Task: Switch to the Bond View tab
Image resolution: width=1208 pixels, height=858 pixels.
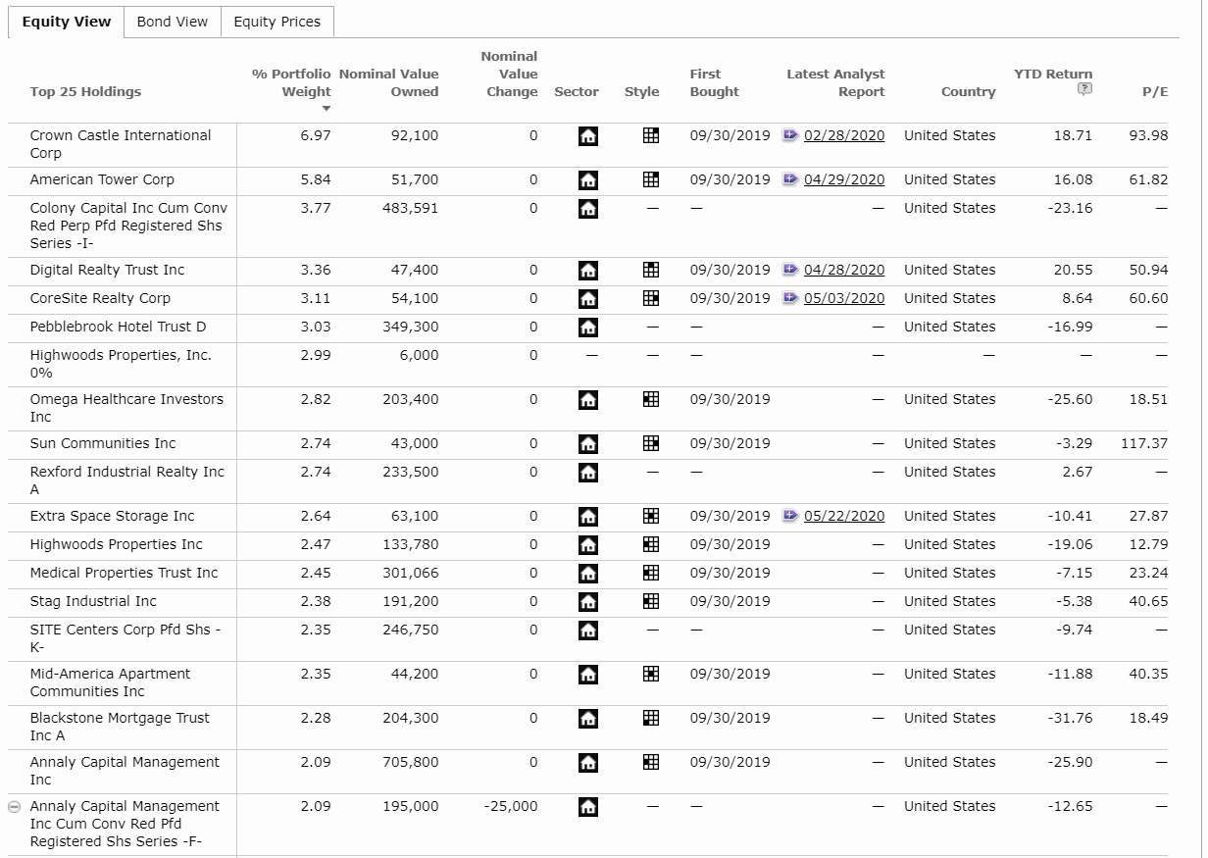Action: 173,22
